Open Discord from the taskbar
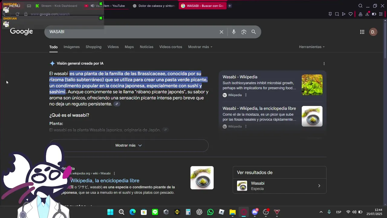Image resolution: width=387 pixels, height=218 pixels. [x=255, y=212]
